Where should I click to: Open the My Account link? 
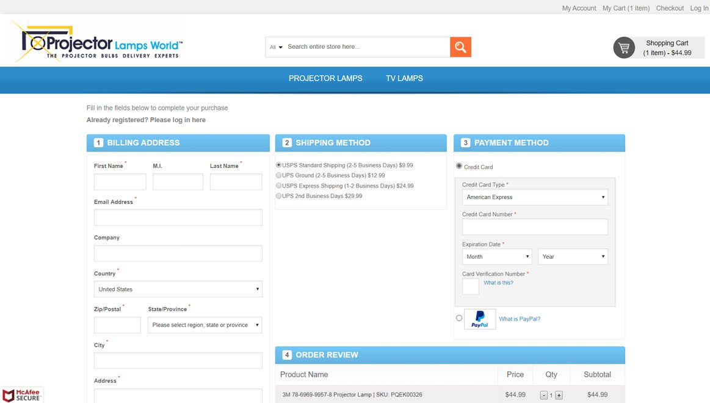[579, 8]
